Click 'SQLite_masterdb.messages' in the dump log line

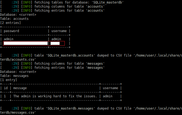pos(70,108)
